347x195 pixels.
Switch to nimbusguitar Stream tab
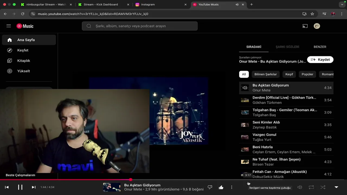tap(46, 5)
